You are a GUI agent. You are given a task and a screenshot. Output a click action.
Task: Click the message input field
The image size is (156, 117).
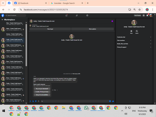click(75, 101)
